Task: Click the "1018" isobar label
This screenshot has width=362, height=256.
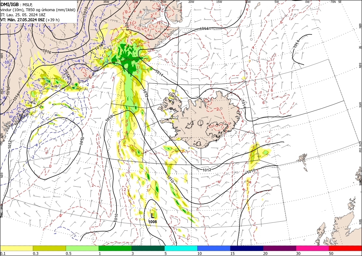Action: [85, 10]
